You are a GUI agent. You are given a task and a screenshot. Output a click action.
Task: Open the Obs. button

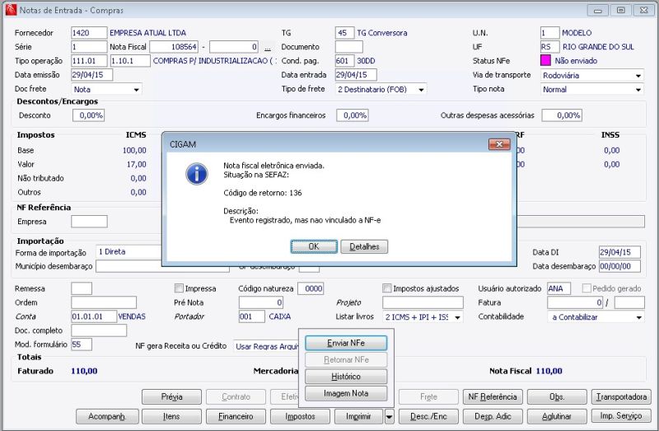coord(557,397)
